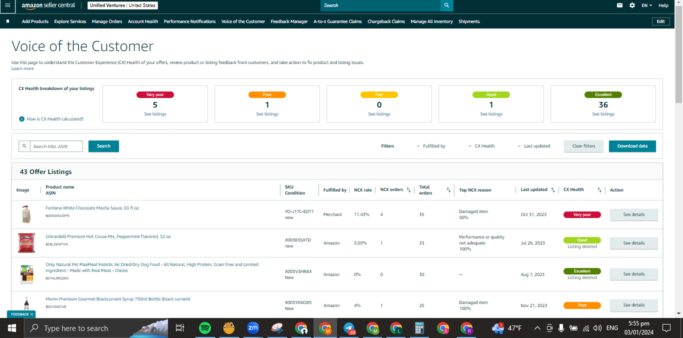Go to Feedback Manager

[x=289, y=21]
